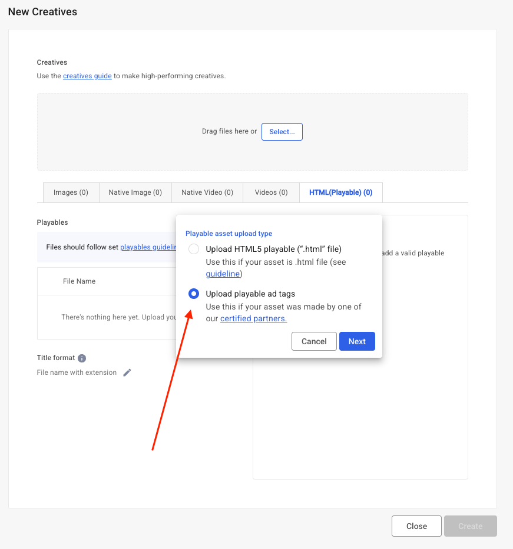Viewport: 513px width, 549px height.
Task: Cancel the playable asset upload popup
Action: tap(314, 341)
